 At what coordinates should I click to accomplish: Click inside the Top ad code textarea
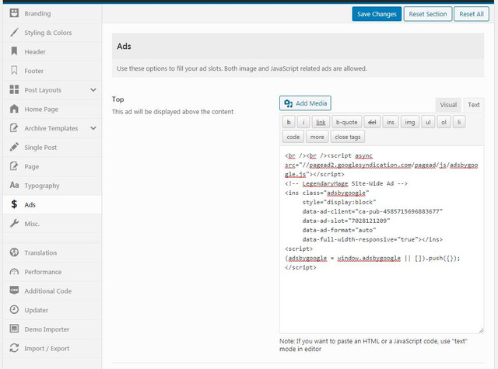coord(382,239)
